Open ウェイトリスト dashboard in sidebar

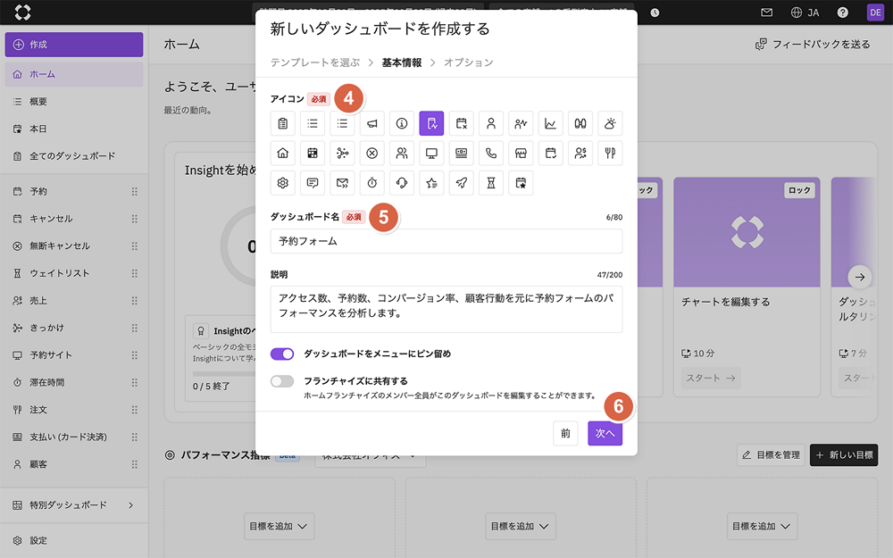pyautogui.click(x=74, y=273)
